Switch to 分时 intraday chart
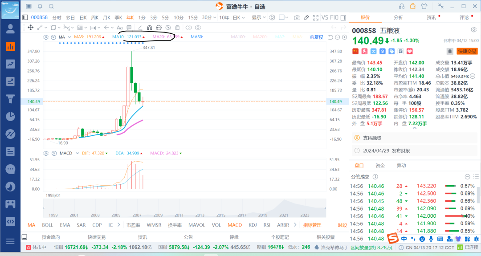The height and width of the screenshot is (256, 481). tap(57, 18)
